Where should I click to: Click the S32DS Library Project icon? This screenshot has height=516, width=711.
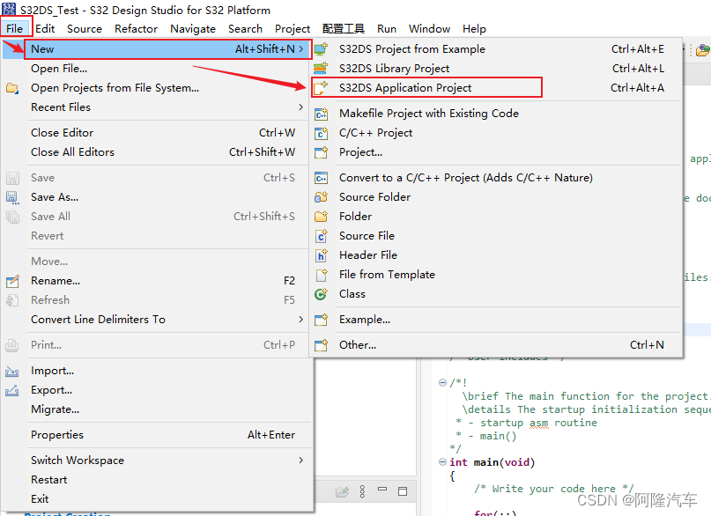pyautogui.click(x=321, y=69)
